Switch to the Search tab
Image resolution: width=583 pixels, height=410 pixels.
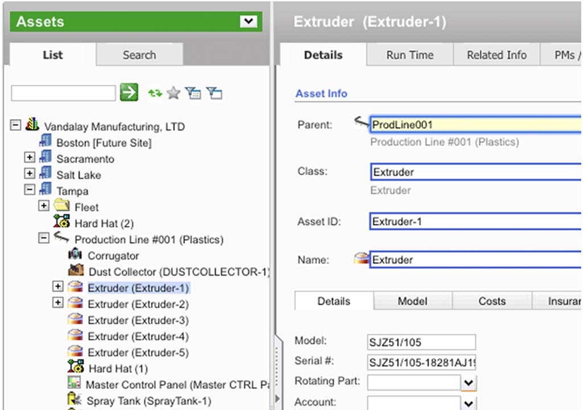139,55
